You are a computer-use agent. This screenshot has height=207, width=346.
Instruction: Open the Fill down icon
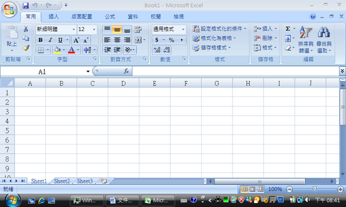288,38
